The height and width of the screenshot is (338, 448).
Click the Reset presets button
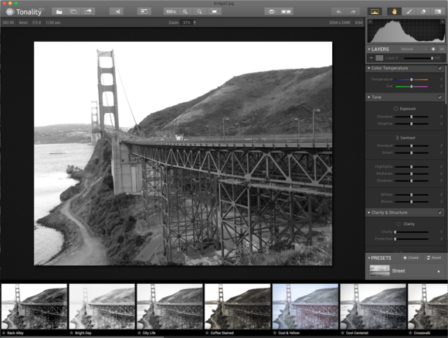point(434,258)
